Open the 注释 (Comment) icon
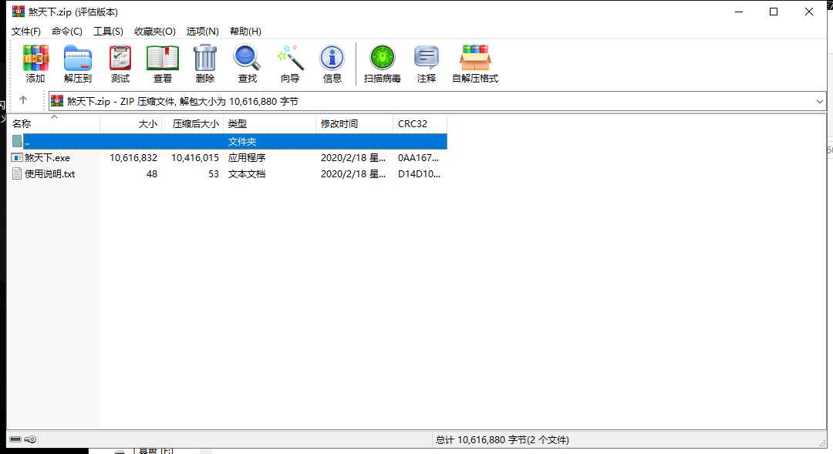 point(426,59)
